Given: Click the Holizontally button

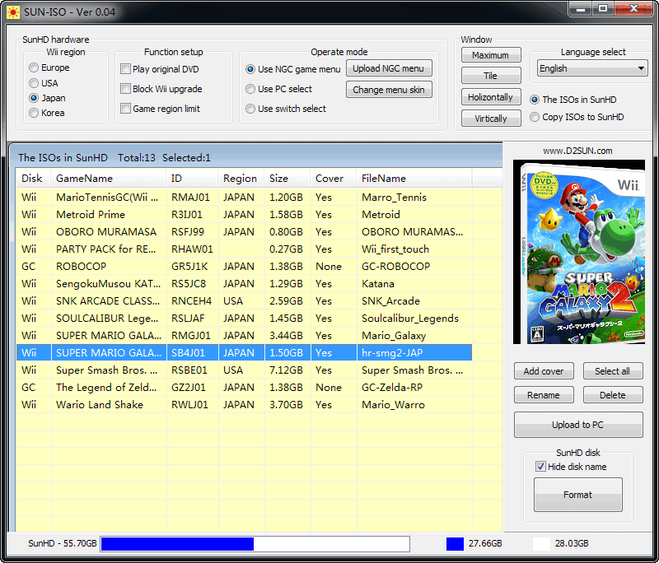Looking at the screenshot, I should pyautogui.click(x=491, y=97).
